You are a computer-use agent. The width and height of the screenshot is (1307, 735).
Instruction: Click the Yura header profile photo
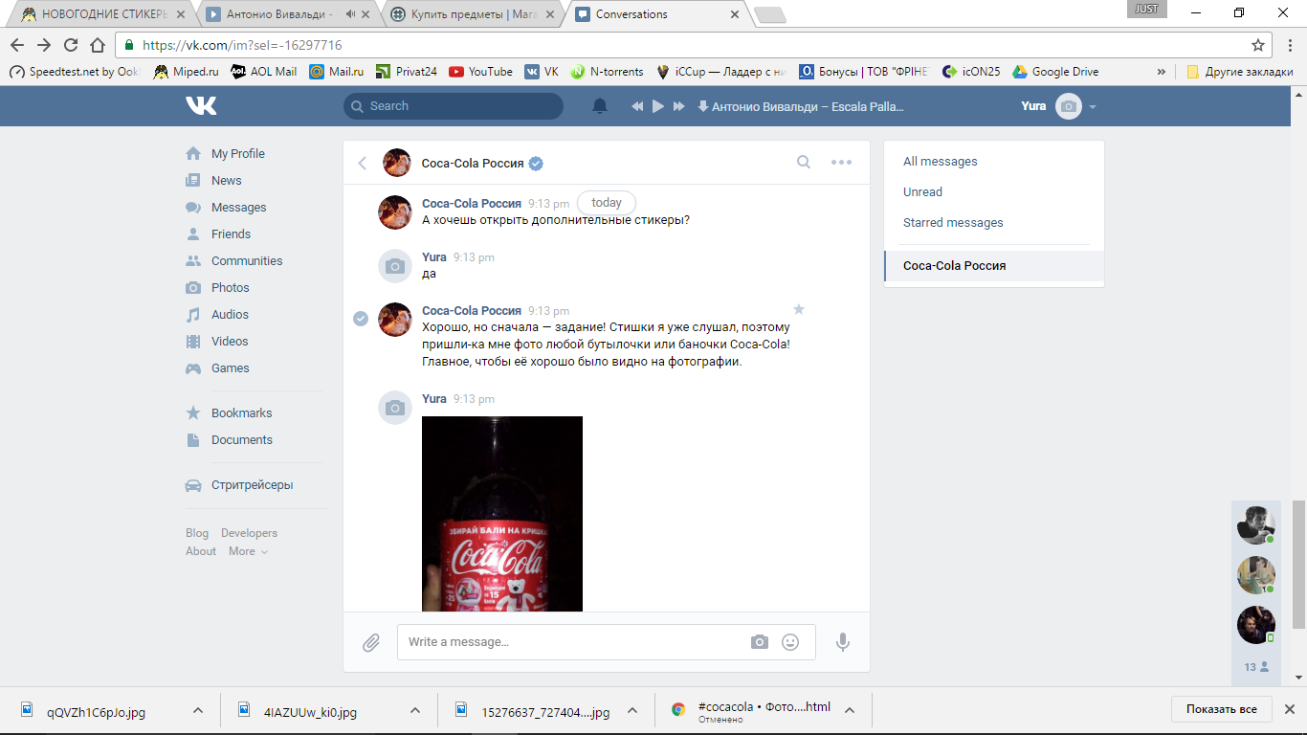pyautogui.click(x=1068, y=106)
